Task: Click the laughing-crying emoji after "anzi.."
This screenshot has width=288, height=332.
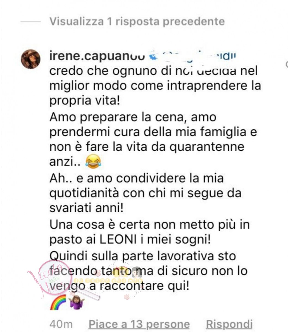Action: point(93,161)
